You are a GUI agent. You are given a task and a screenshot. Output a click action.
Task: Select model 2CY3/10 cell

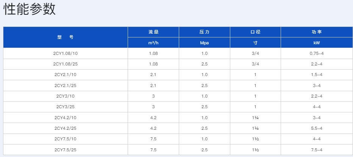(x=66, y=96)
